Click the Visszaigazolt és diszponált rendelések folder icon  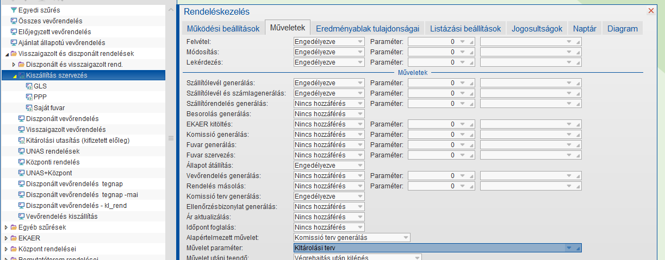coord(14,53)
